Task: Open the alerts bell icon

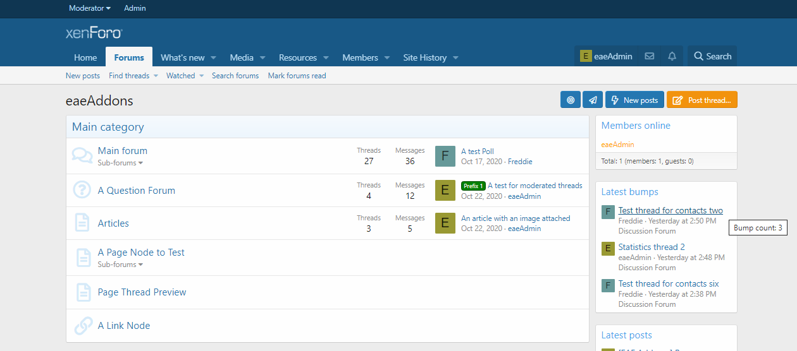Action: [672, 56]
